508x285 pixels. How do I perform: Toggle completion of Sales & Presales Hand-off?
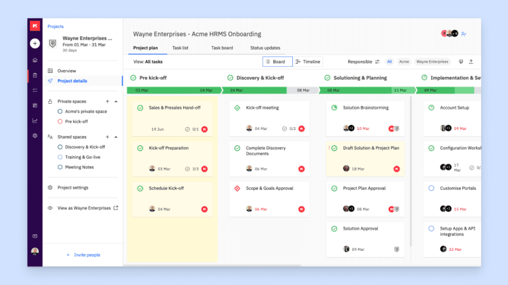click(140, 108)
